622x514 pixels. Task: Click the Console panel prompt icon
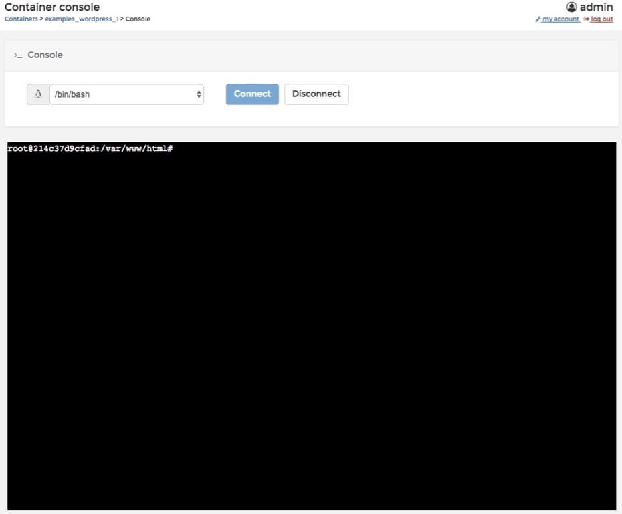coord(18,55)
